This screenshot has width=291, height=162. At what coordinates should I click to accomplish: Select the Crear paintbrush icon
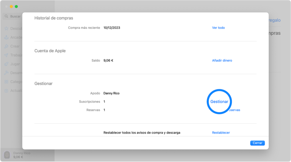[x=6, y=46]
